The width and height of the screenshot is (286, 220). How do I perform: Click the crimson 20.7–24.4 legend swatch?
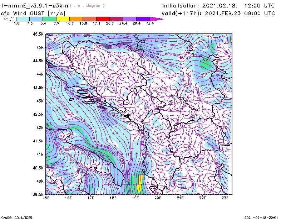point(117,19)
